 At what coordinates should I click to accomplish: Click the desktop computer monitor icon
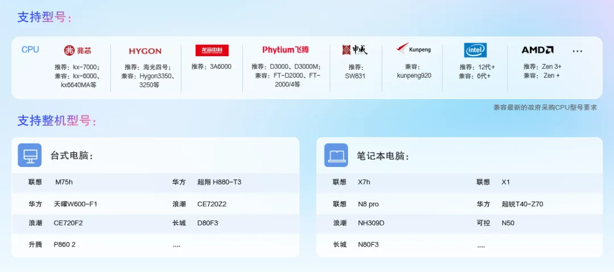[30, 155]
